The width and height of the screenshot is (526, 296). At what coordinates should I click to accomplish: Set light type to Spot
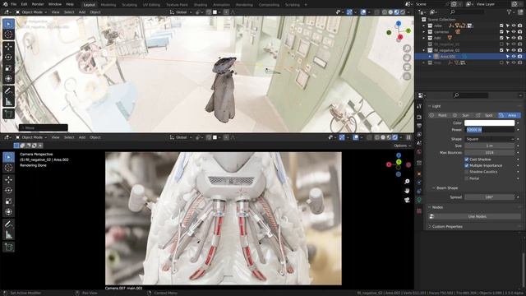point(486,115)
